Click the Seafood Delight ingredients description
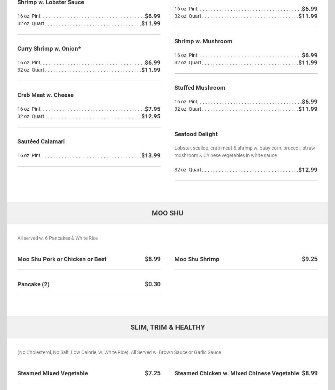This screenshot has height=390, width=335. (x=244, y=152)
